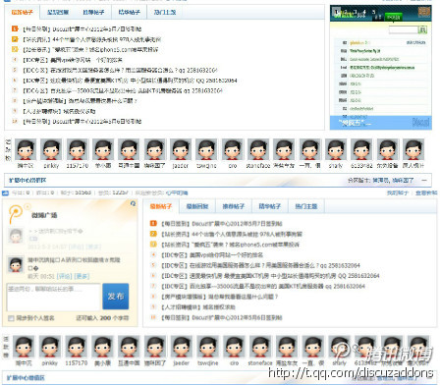Viewport: 440px width, 385px height.
Task: Click the 我的帖子 link in the stats bar
Action: (398, 193)
